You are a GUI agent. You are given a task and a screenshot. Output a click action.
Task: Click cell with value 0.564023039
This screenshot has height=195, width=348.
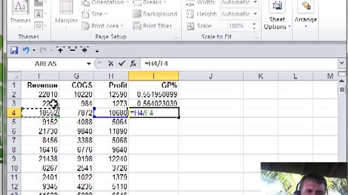click(153, 103)
